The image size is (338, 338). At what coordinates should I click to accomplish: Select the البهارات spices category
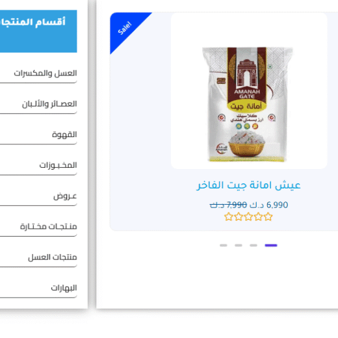point(64,288)
